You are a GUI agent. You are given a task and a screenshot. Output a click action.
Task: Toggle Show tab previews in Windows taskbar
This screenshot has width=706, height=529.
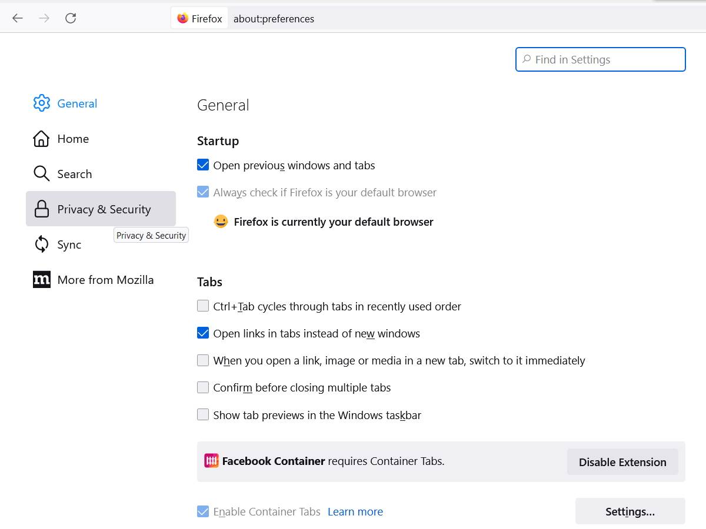pyautogui.click(x=203, y=415)
